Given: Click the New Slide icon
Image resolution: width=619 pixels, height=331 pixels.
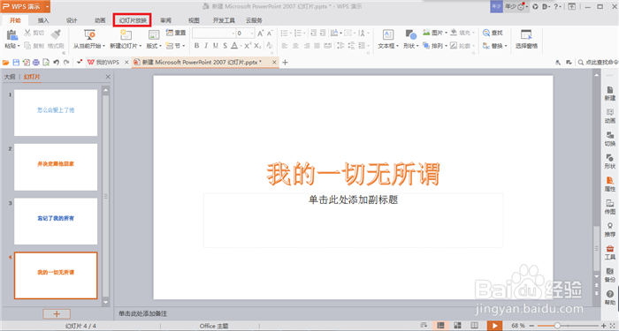Looking at the screenshot, I should pos(126,34).
